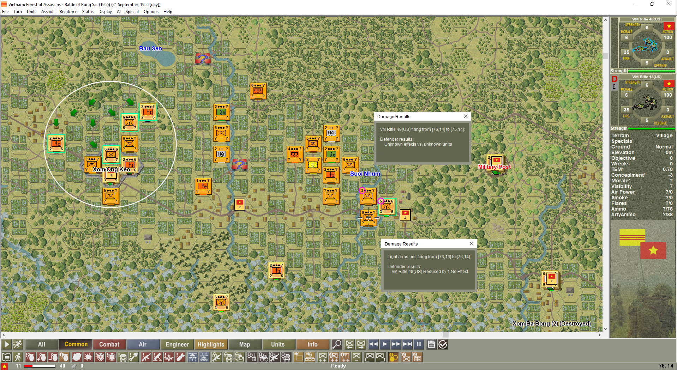Switch to the Combat toolbar tab
The image size is (677, 370).
[109, 344]
